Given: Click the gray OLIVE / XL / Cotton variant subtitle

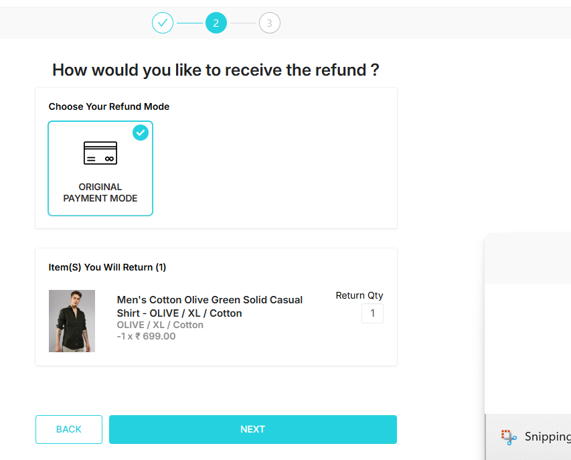Looking at the screenshot, I should 160,325.
